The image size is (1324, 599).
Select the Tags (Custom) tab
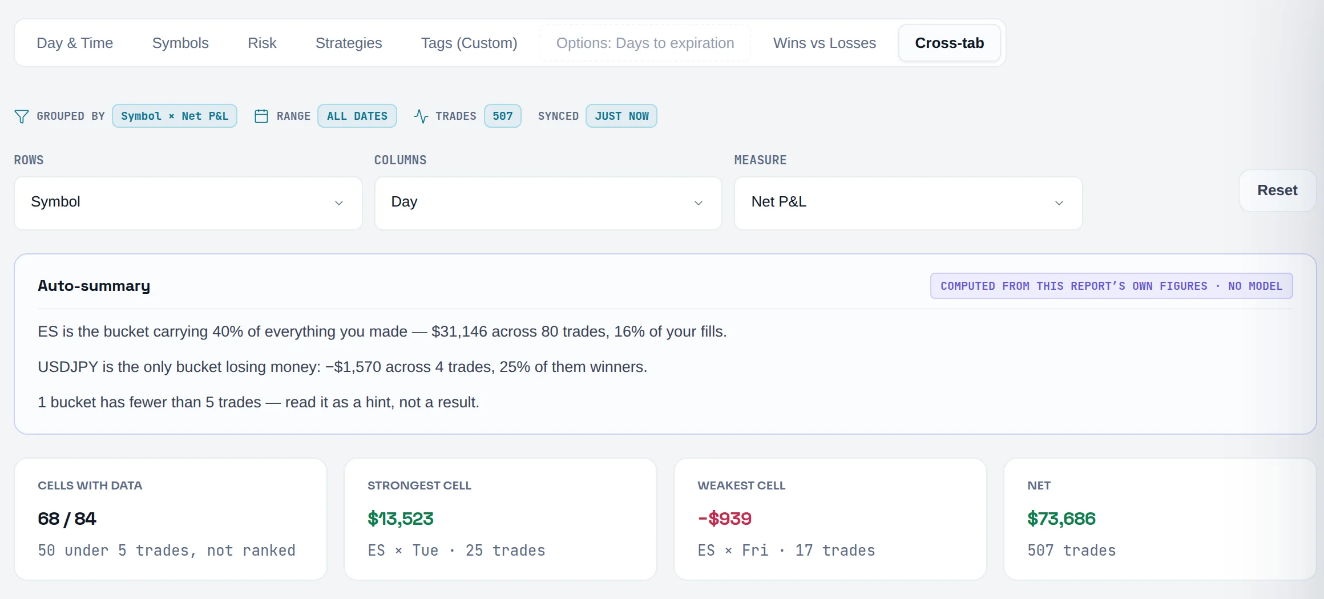click(469, 43)
